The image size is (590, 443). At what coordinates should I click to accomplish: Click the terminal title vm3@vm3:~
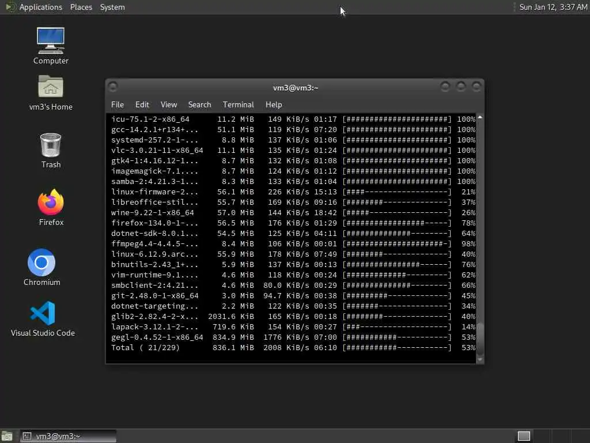(296, 88)
